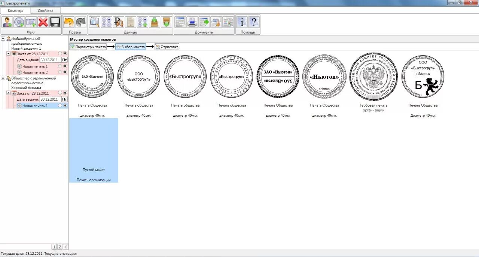The width and height of the screenshot is (479, 257).
Task: Go to page 2 in the left panel
Action: point(60,247)
